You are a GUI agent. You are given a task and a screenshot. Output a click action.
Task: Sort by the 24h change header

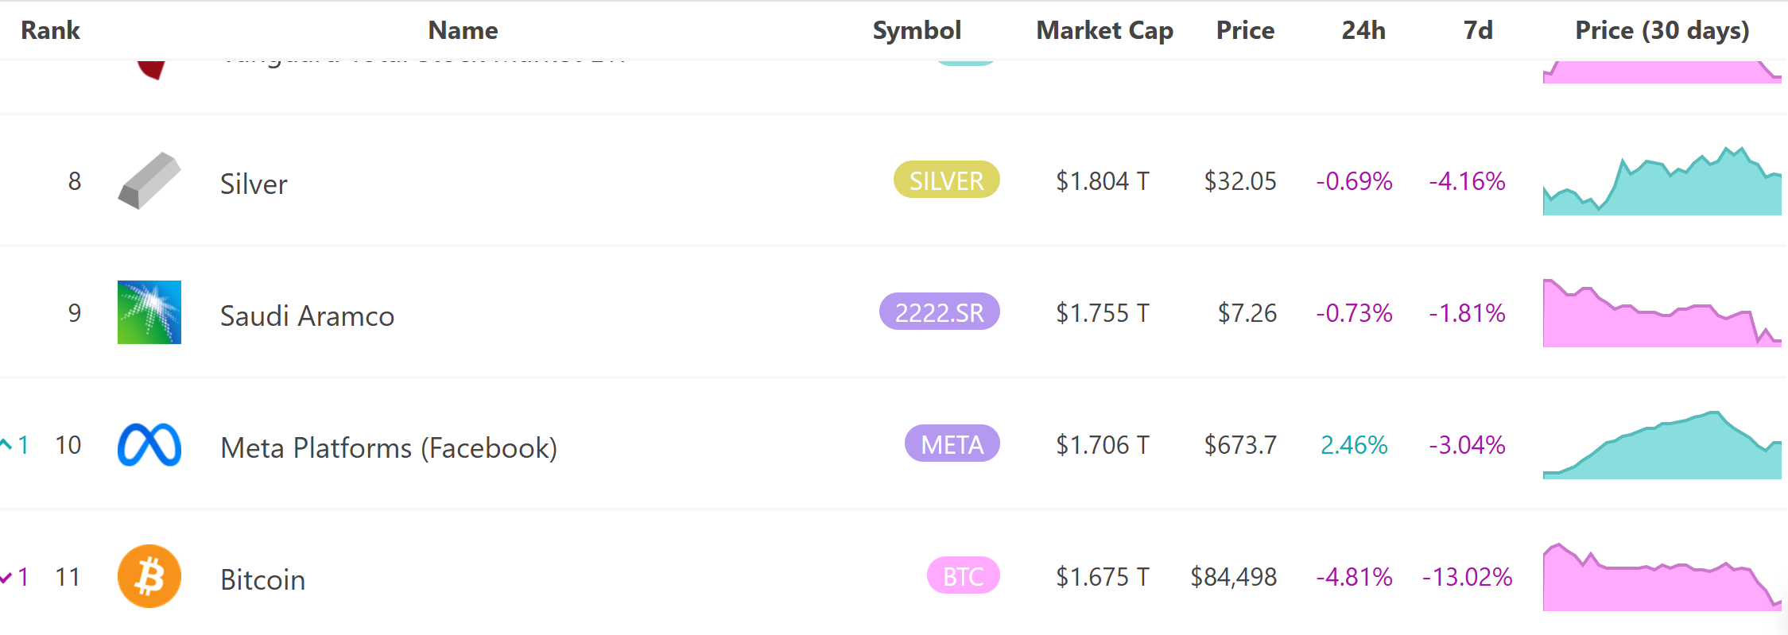[x=1363, y=30]
